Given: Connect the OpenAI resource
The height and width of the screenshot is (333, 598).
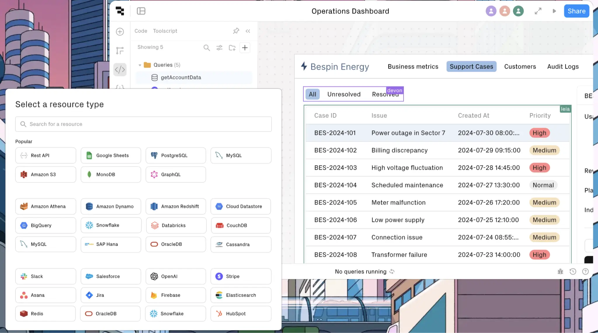Looking at the screenshot, I should (x=176, y=276).
